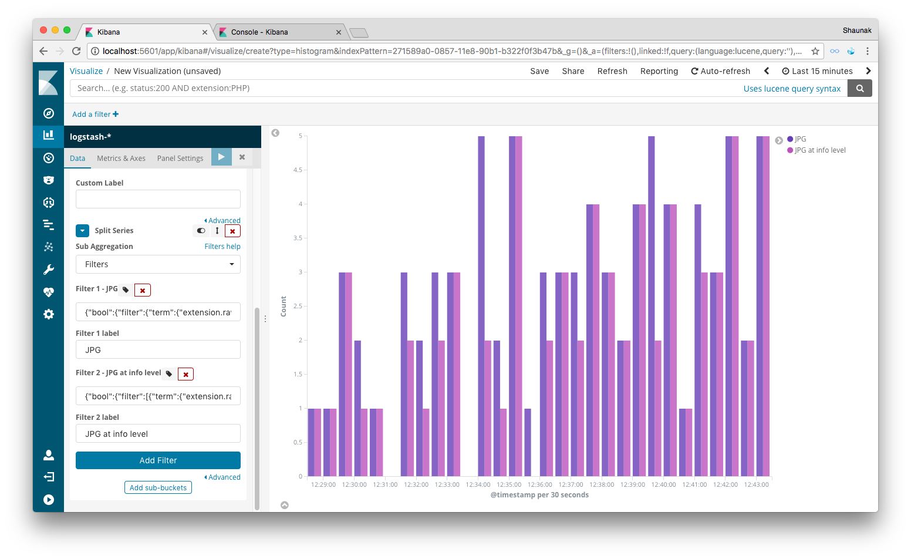Screen dimensions: 911x559
Task: Expand Advanced options below Add Filter
Action: 222,477
